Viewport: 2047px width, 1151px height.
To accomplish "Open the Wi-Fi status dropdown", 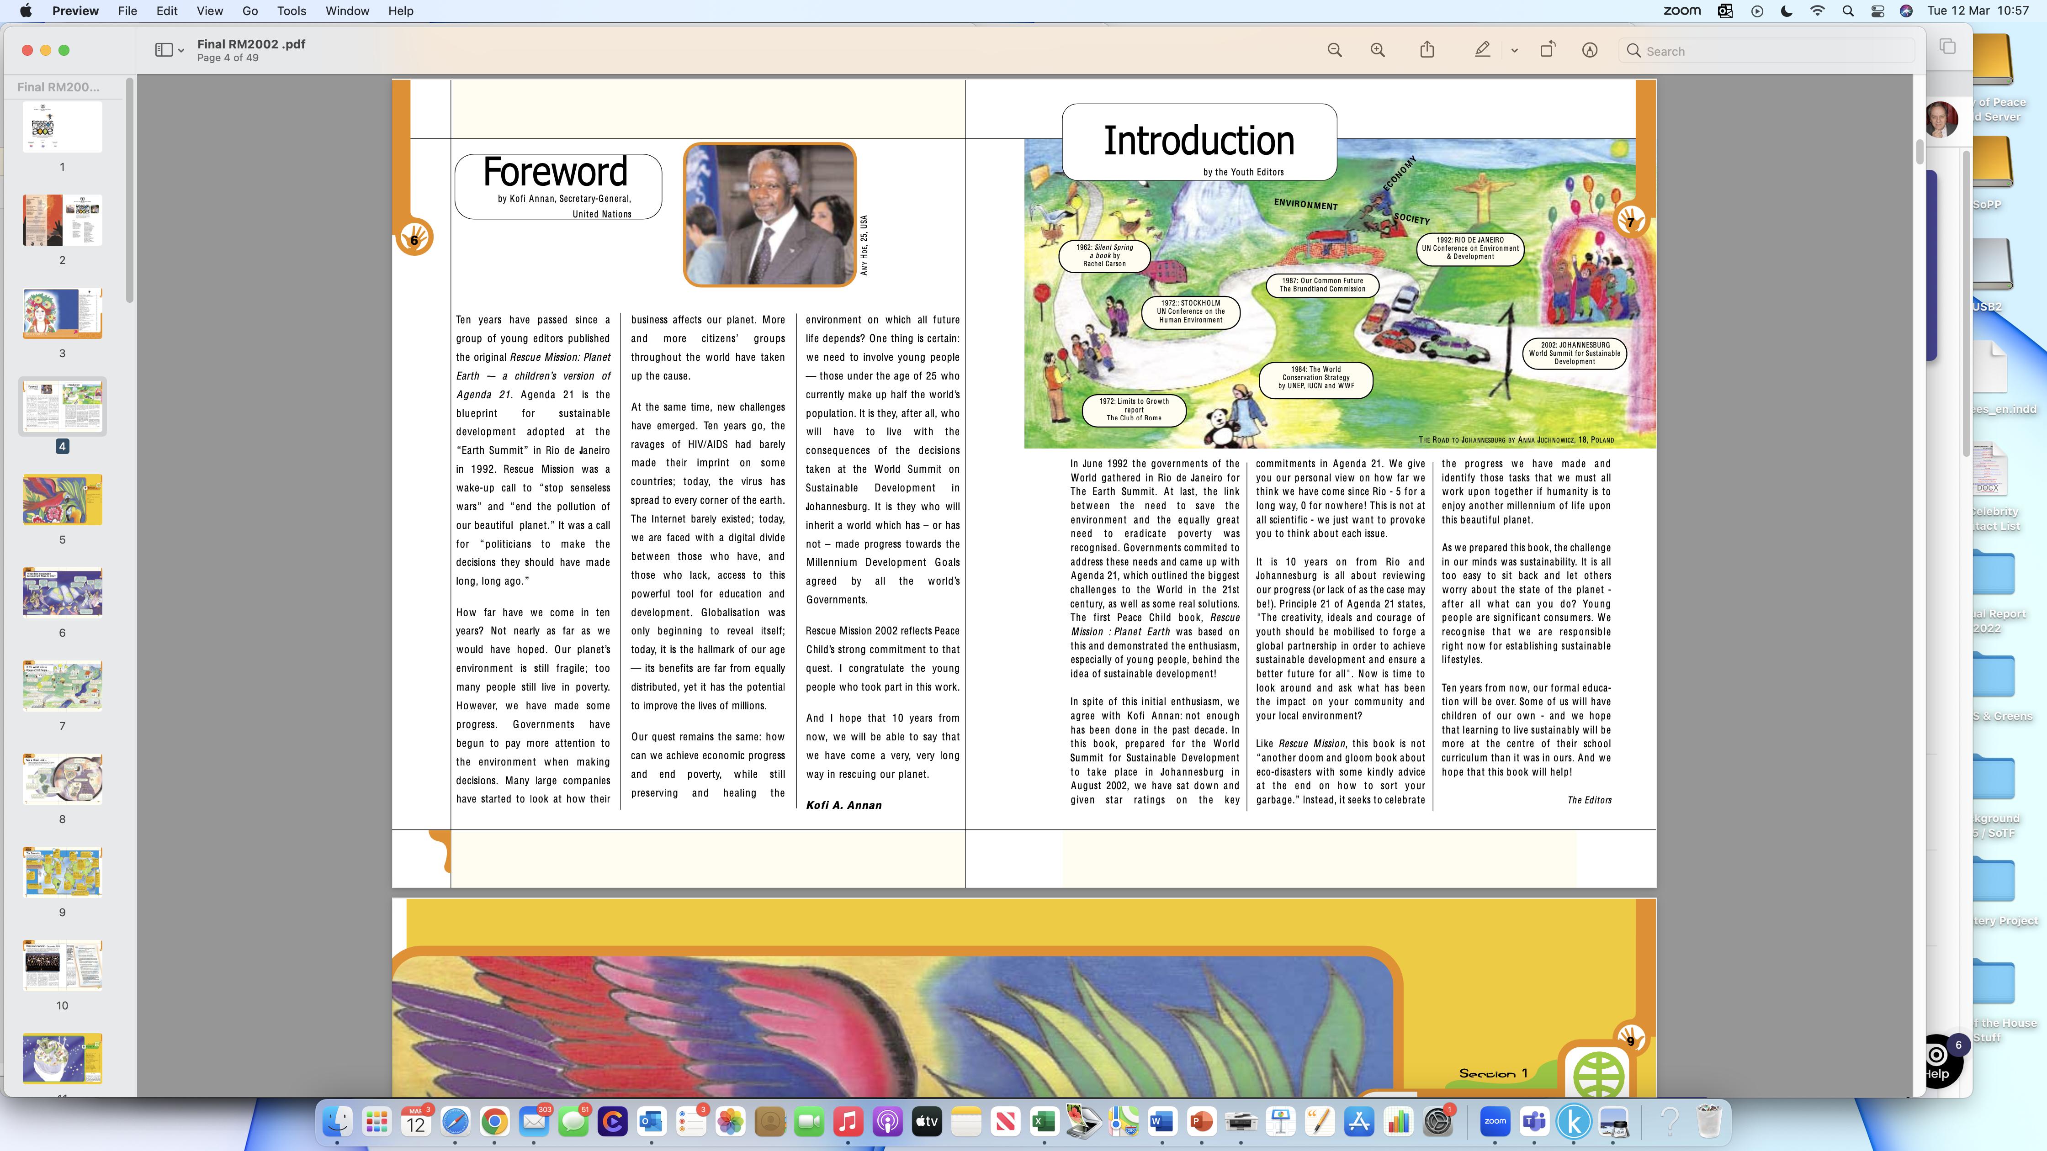I will pos(1817,11).
